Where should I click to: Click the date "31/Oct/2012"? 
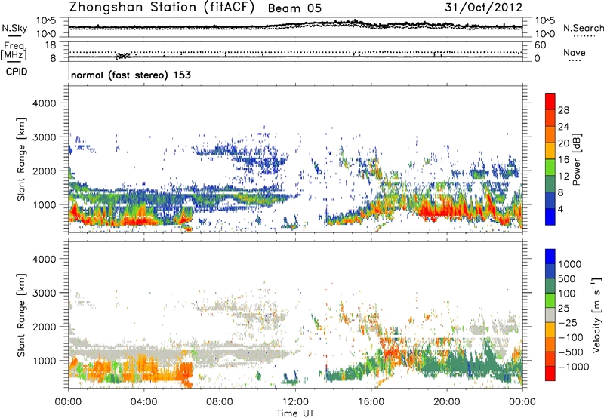click(484, 8)
